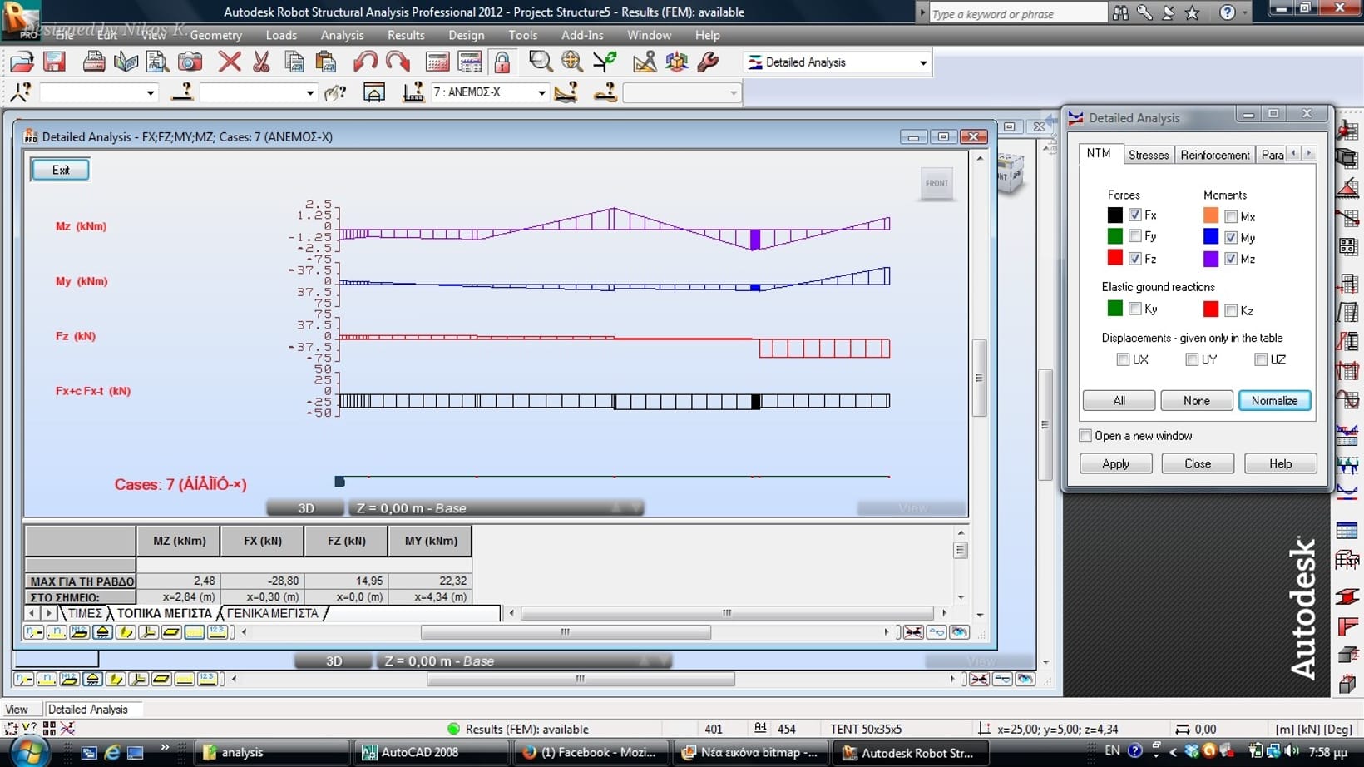Uncheck the Fx force checkbox

pos(1134,215)
